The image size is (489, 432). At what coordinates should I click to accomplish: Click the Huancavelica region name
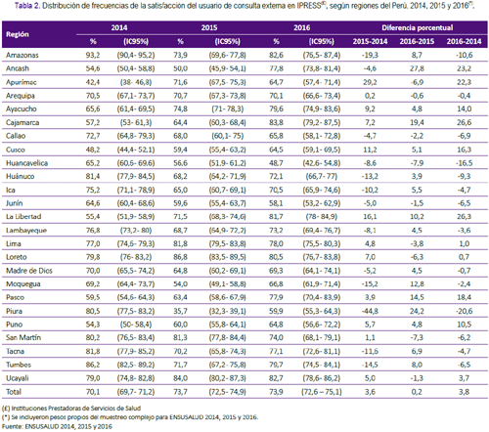(x=26, y=163)
